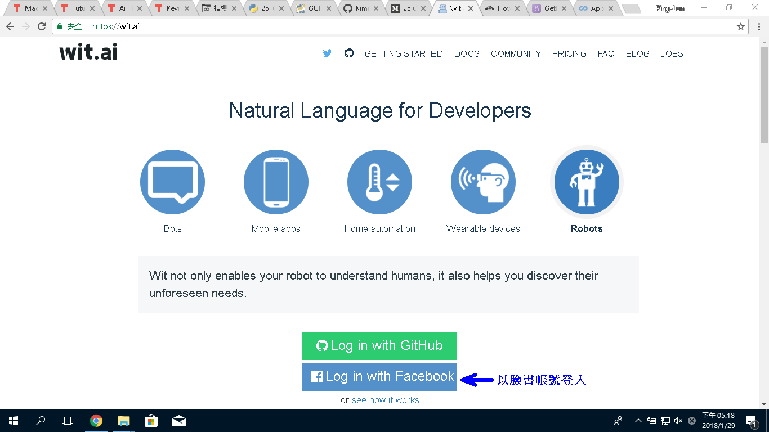
Task: Go back to the previous page
Action: click(x=10, y=26)
